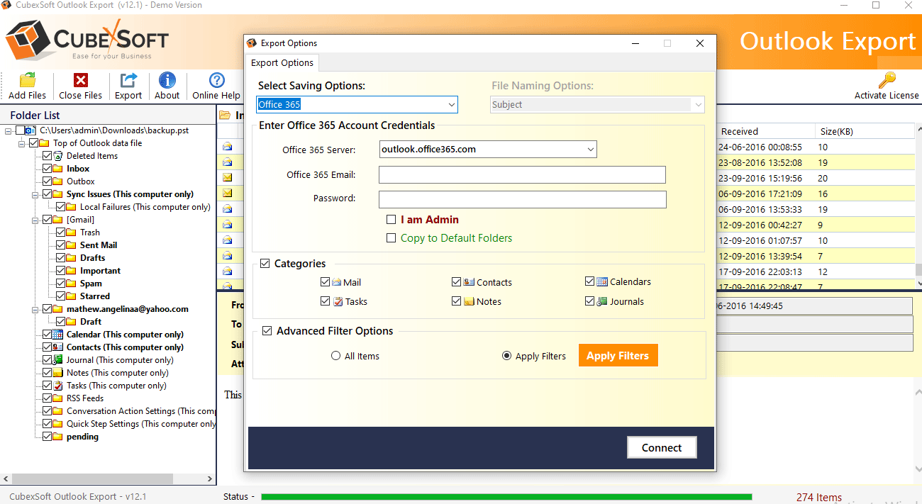Click the backup.pst file icon

[29, 130]
